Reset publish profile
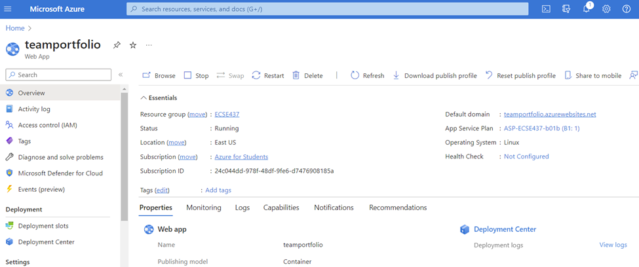 point(520,76)
